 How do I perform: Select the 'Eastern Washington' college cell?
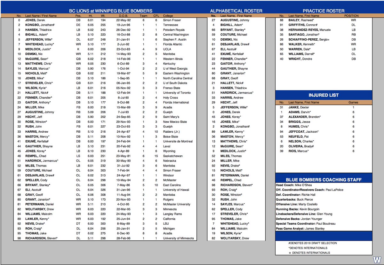tap(177, 73)
